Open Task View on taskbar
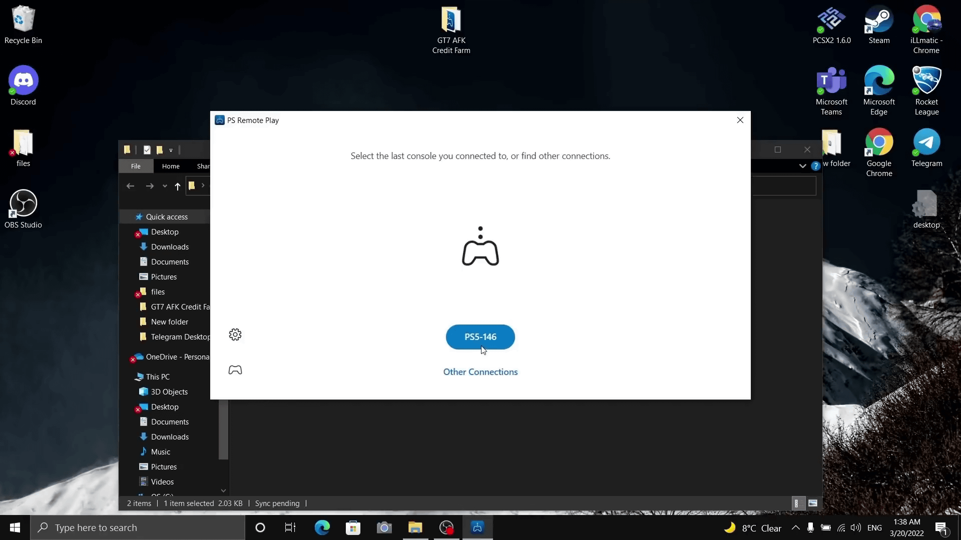The height and width of the screenshot is (540, 961). [290, 527]
